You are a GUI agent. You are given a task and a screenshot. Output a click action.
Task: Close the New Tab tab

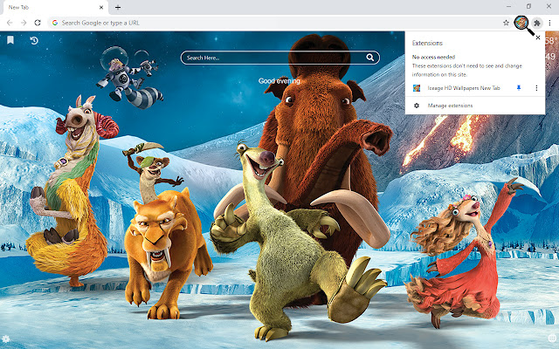(x=101, y=7)
